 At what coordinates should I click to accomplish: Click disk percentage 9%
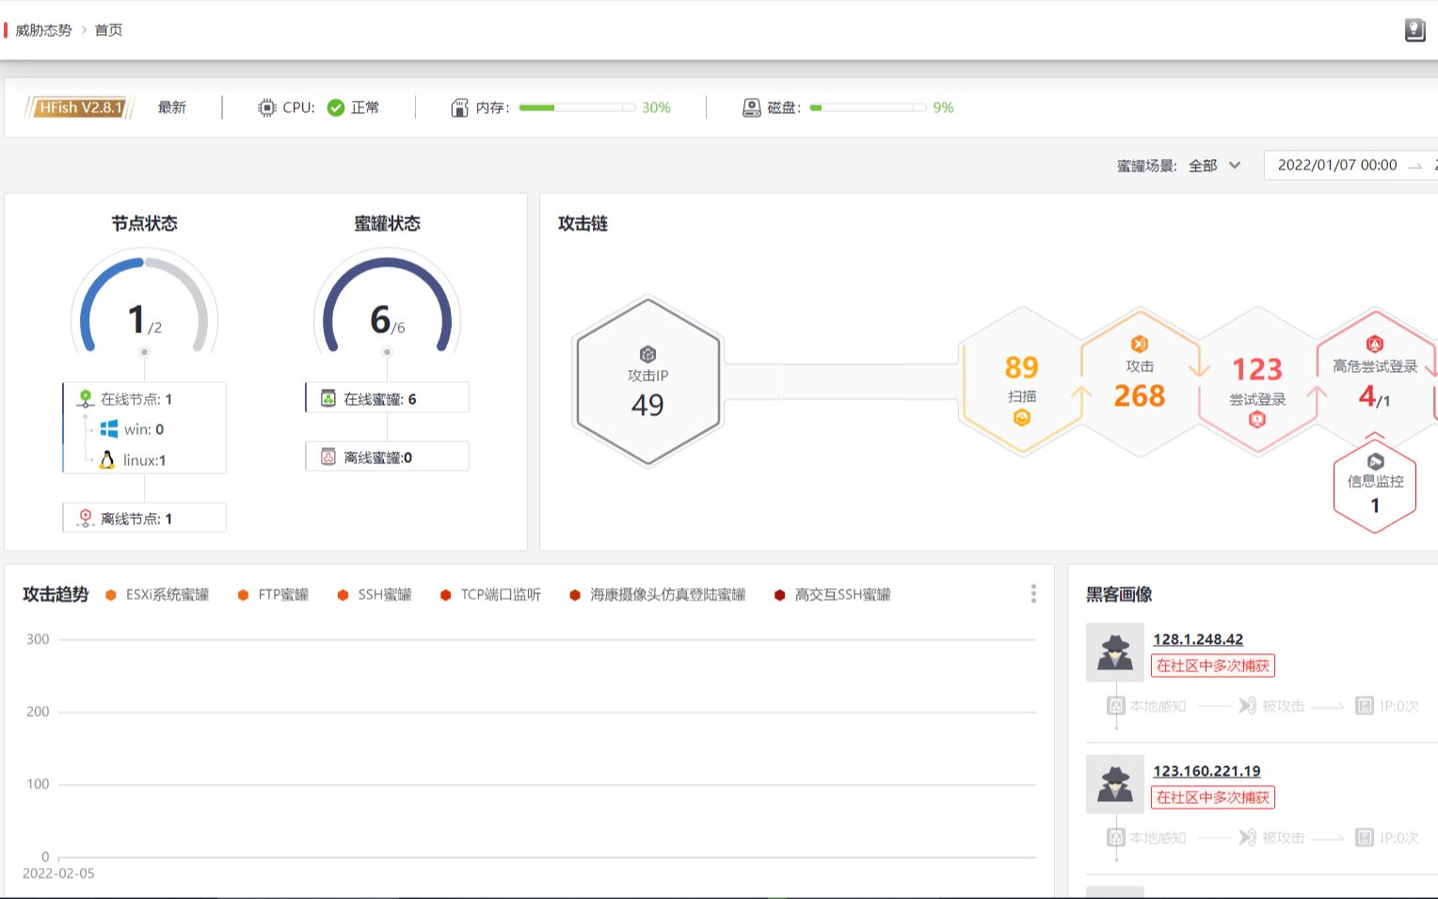click(x=943, y=107)
